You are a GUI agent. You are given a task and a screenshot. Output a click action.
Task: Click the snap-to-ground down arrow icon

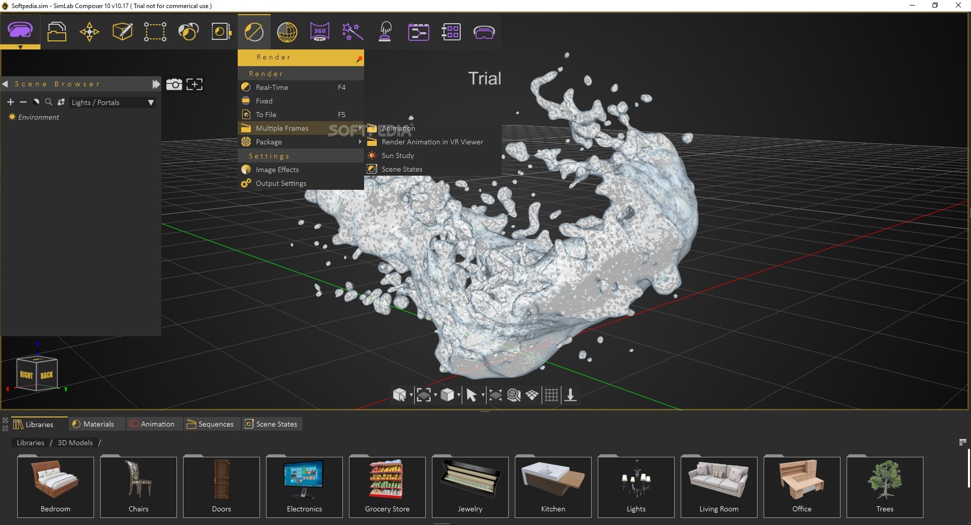[570, 395]
